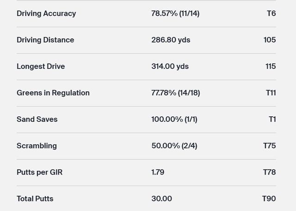296x211 pixels.
Task: Click the Greens in Regulation label
Action: point(53,93)
